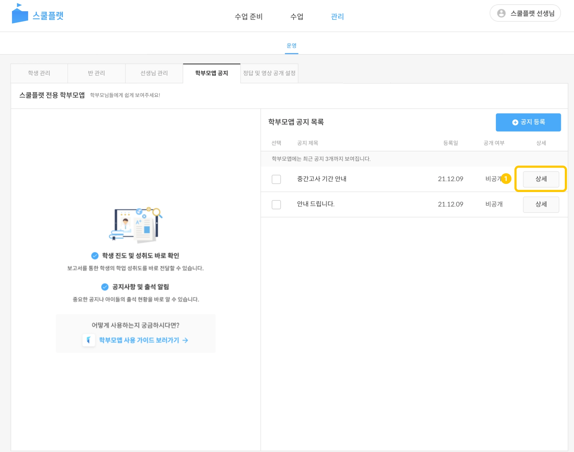Select the 수업 top menu item
The width and height of the screenshot is (574, 452).
(297, 17)
